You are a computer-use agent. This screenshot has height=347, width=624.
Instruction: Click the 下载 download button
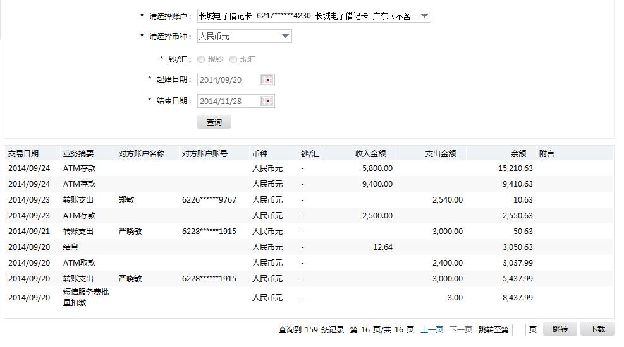pos(597,329)
